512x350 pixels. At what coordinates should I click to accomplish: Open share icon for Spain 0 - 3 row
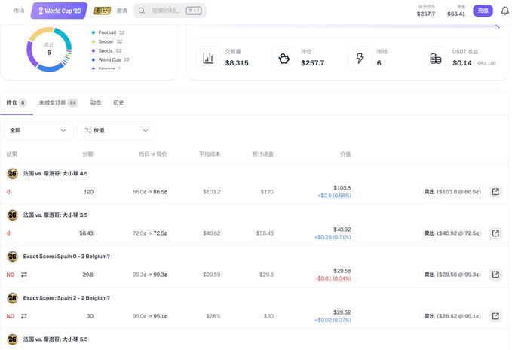495,275
